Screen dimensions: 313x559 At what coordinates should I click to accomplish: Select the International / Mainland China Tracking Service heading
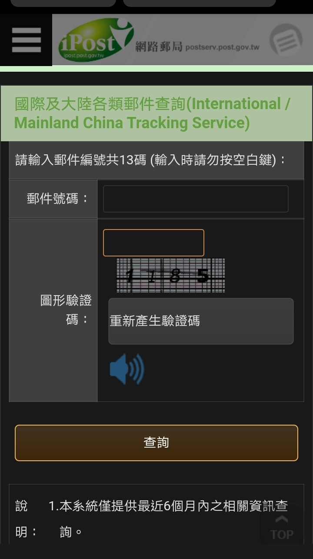[153, 113]
